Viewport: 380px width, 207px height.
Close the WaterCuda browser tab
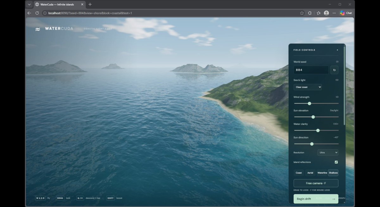[83, 4]
